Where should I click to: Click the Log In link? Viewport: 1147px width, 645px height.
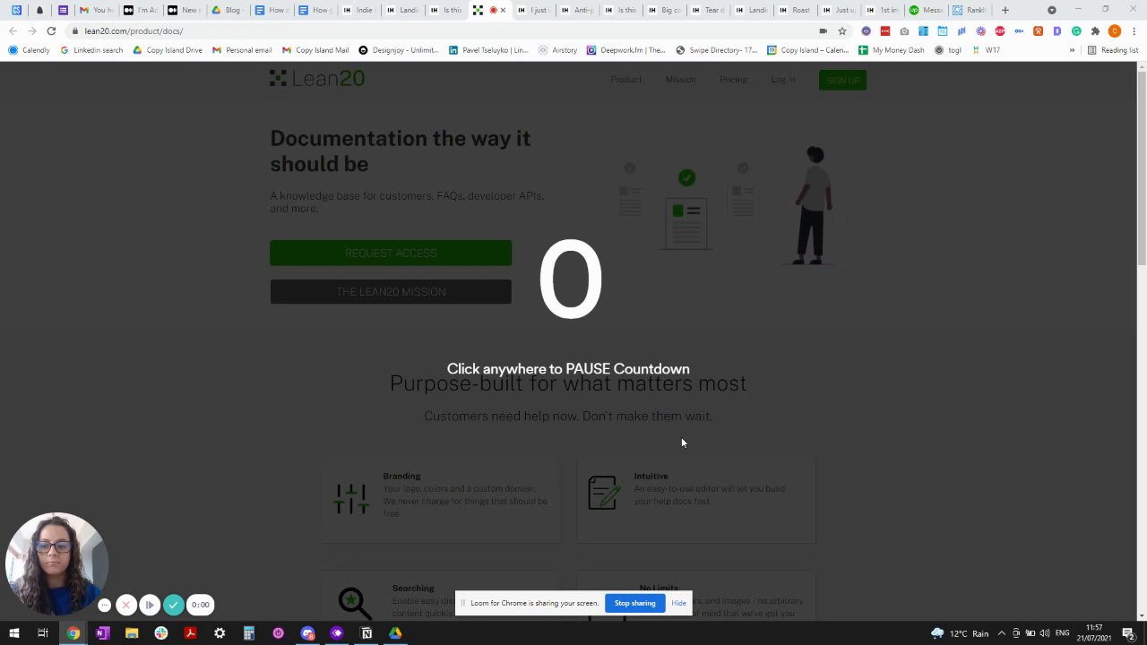(x=782, y=80)
